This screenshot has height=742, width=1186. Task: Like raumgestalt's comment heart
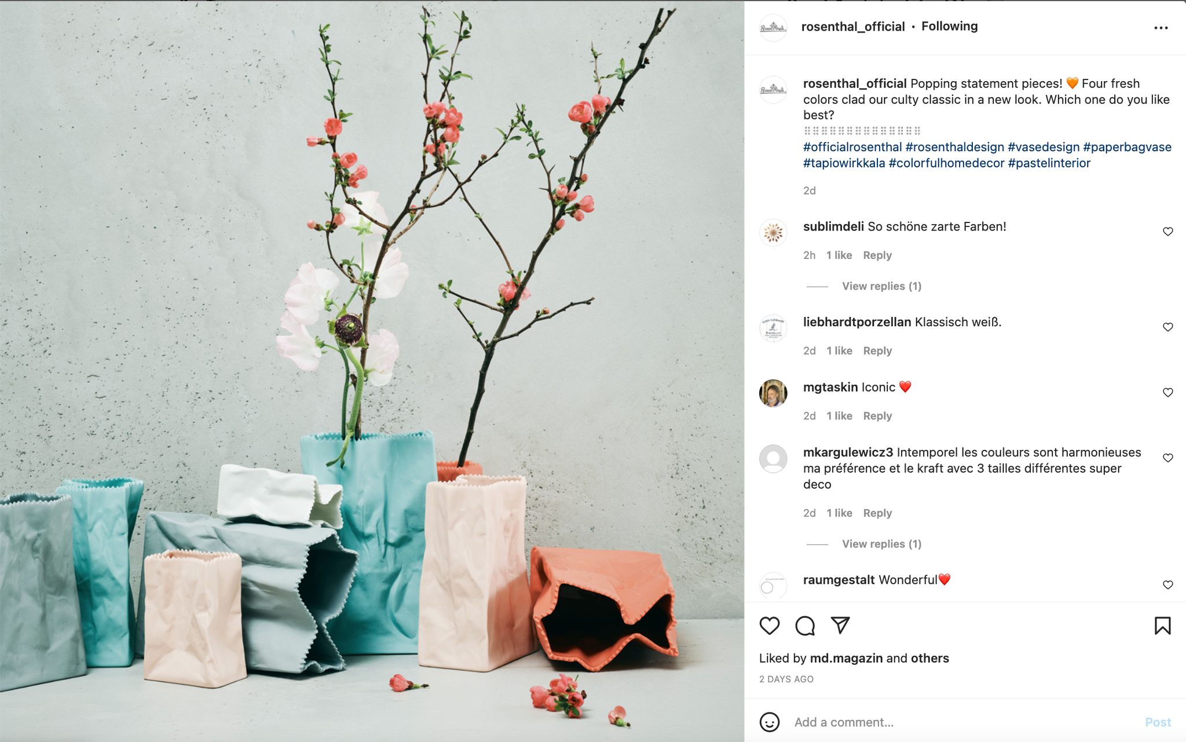1167,585
